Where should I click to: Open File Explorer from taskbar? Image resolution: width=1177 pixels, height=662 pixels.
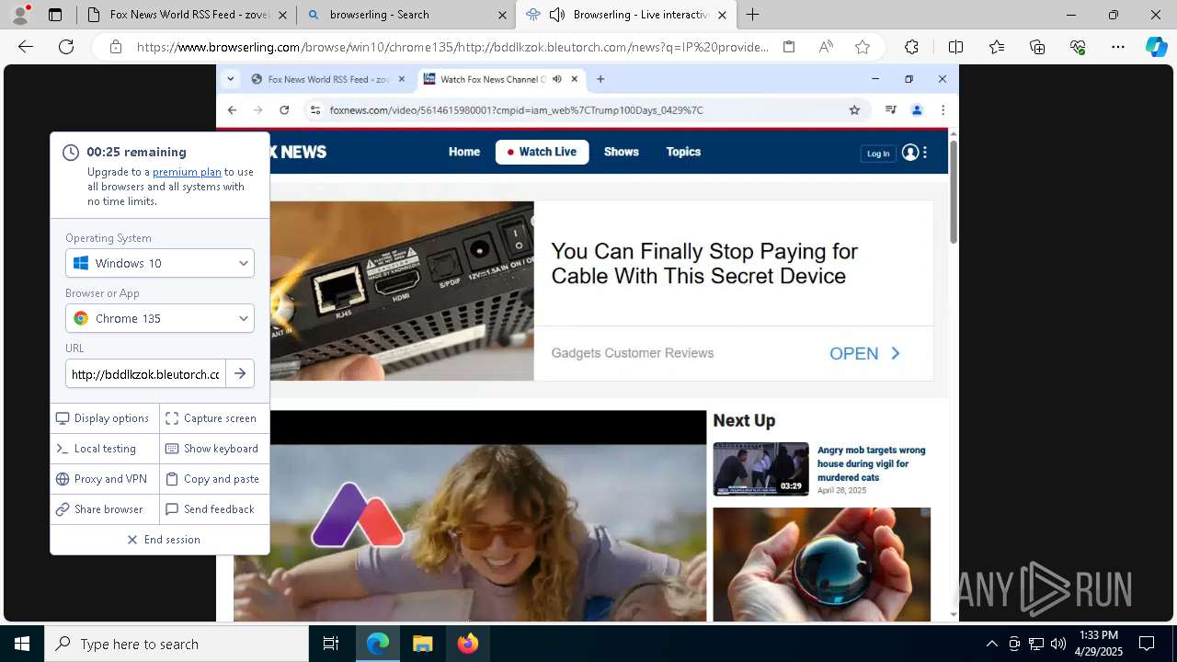point(422,645)
